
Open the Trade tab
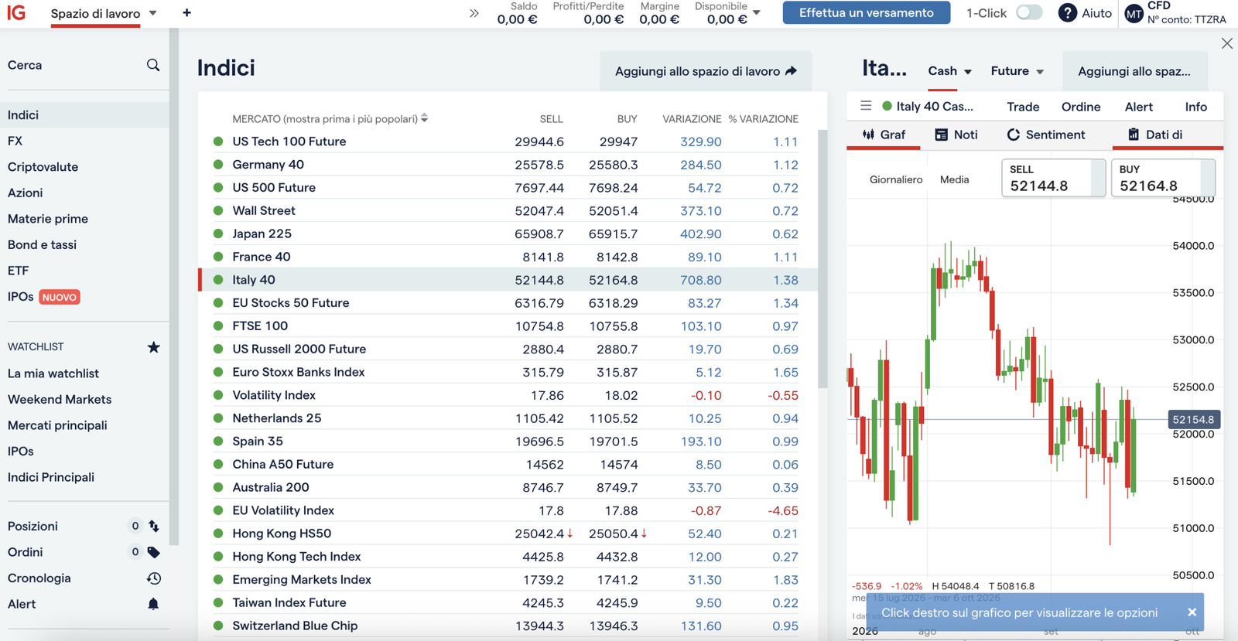coord(1023,107)
